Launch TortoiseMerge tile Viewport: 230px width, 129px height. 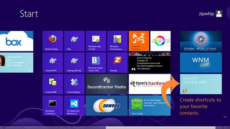pos(74,84)
